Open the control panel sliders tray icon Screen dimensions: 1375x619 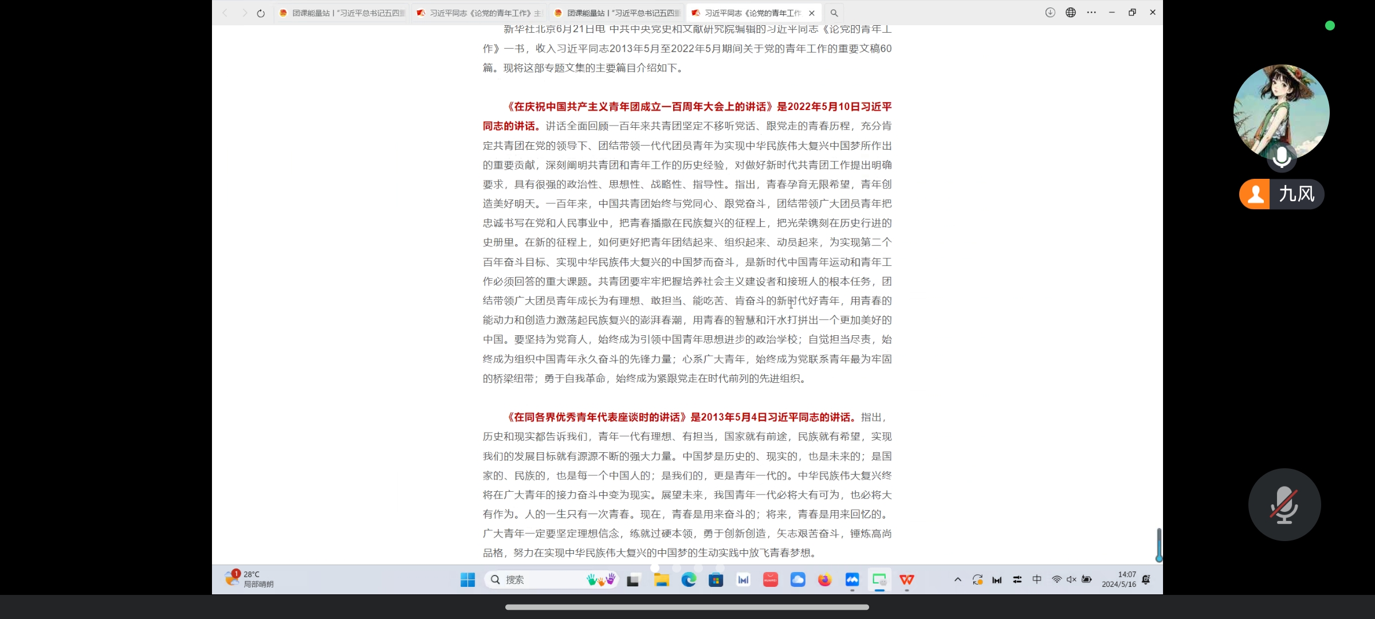(x=1017, y=579)
